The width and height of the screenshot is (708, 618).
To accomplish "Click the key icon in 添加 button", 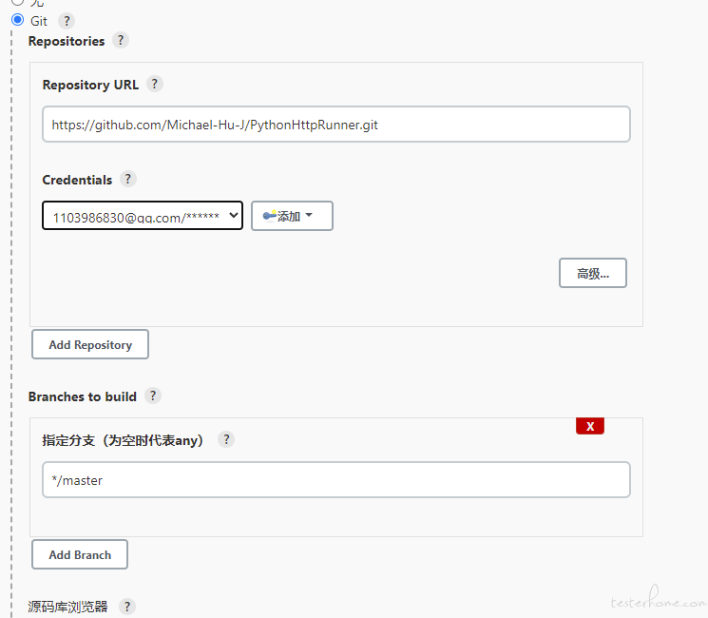I will tap(270, 216).
